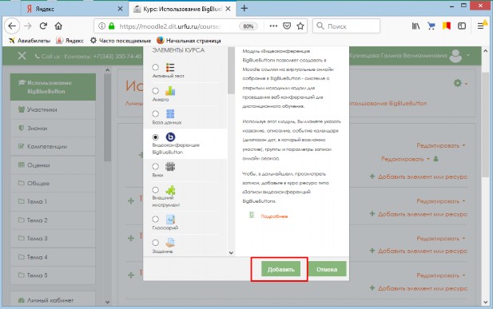Click the База данных icon
493x309 pixels.
point(170,114)
